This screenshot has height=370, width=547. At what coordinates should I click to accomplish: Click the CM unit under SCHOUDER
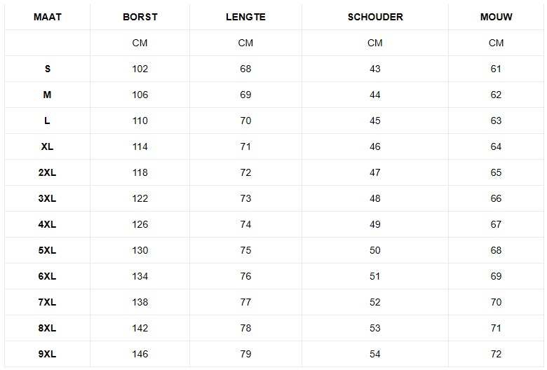375,43
